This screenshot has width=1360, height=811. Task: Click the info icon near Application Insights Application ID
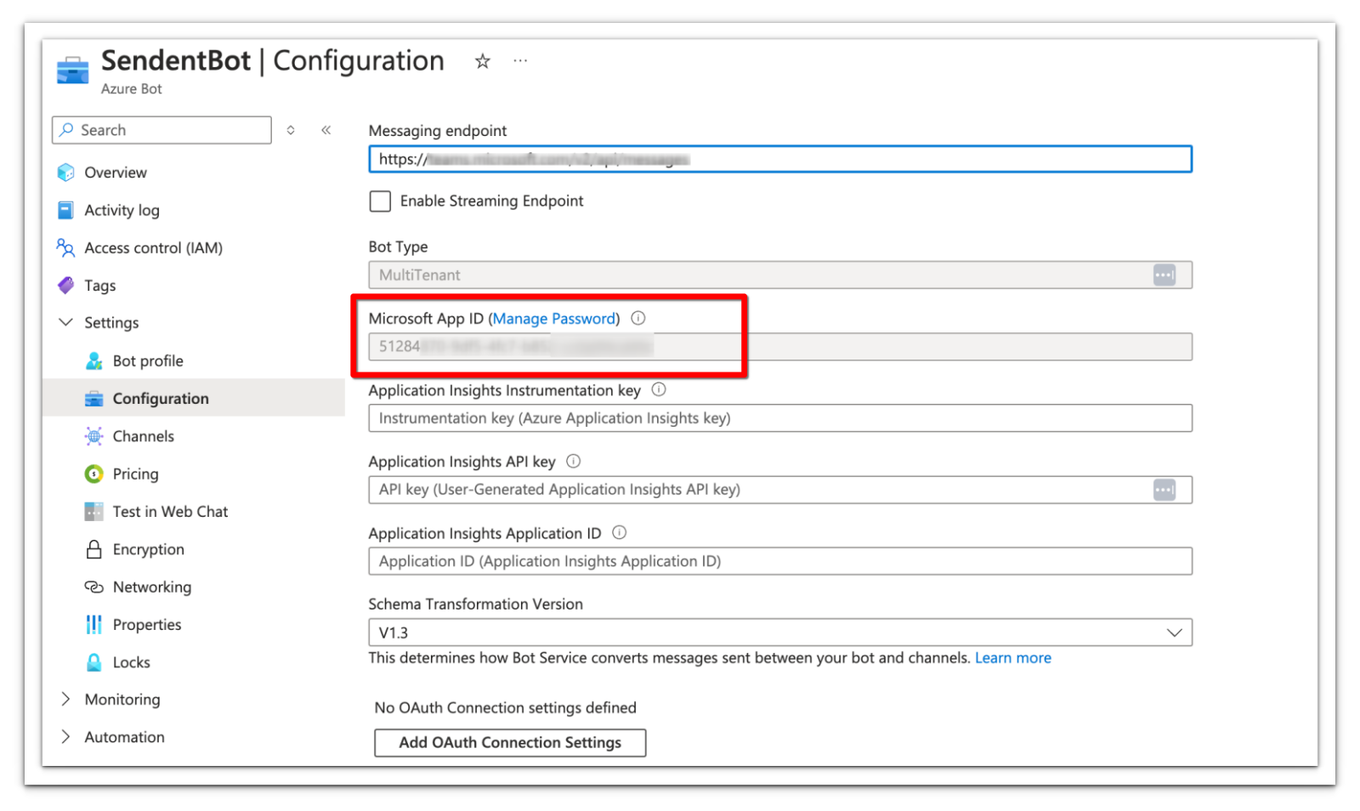619,533
